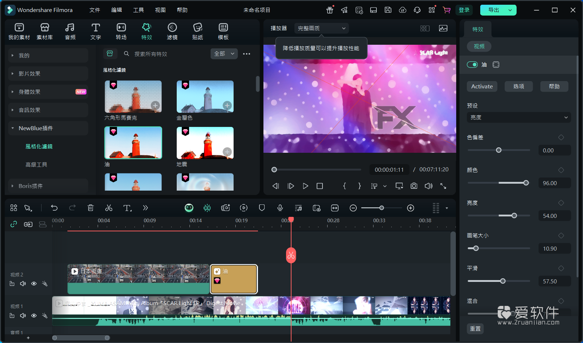Click the Activate button
Image resolution: width=583 pixels, height=343 pixels.
pyautogui.click(x=482, y=86)
